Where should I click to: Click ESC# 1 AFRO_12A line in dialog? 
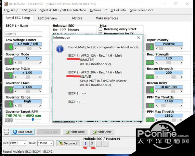coord(95,56)
